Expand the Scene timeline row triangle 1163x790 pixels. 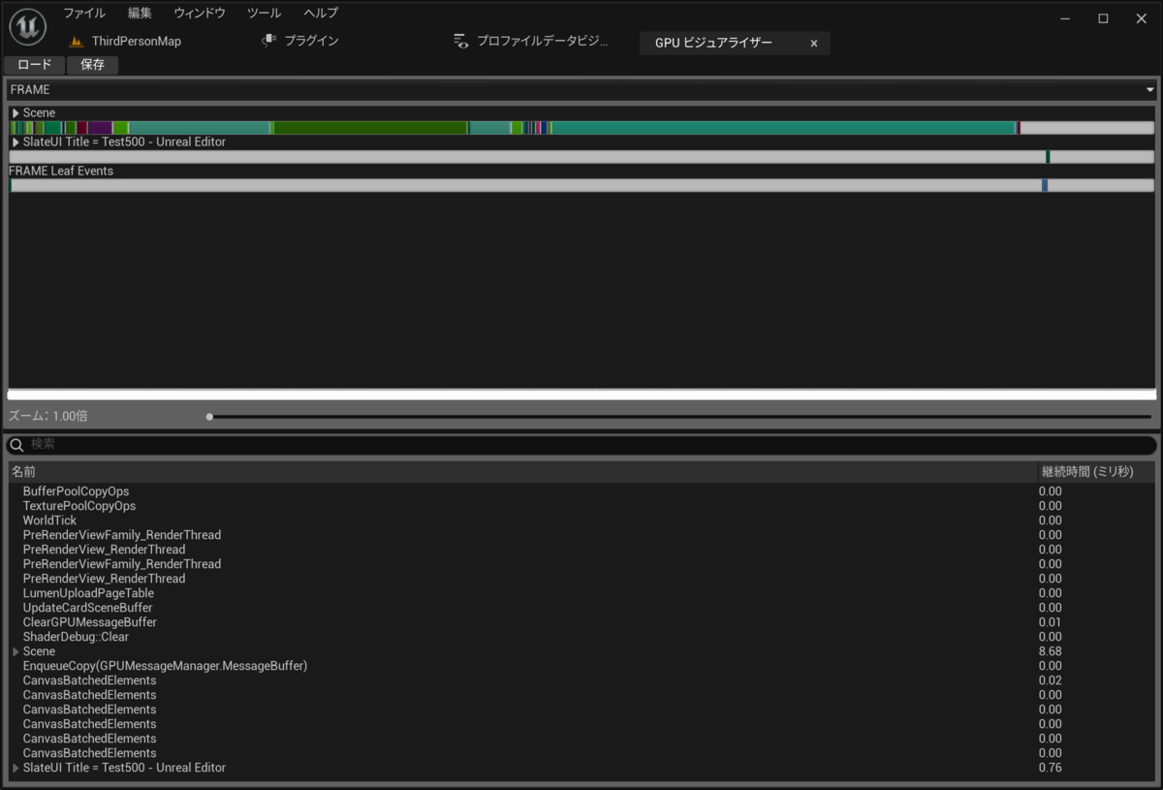16,113
